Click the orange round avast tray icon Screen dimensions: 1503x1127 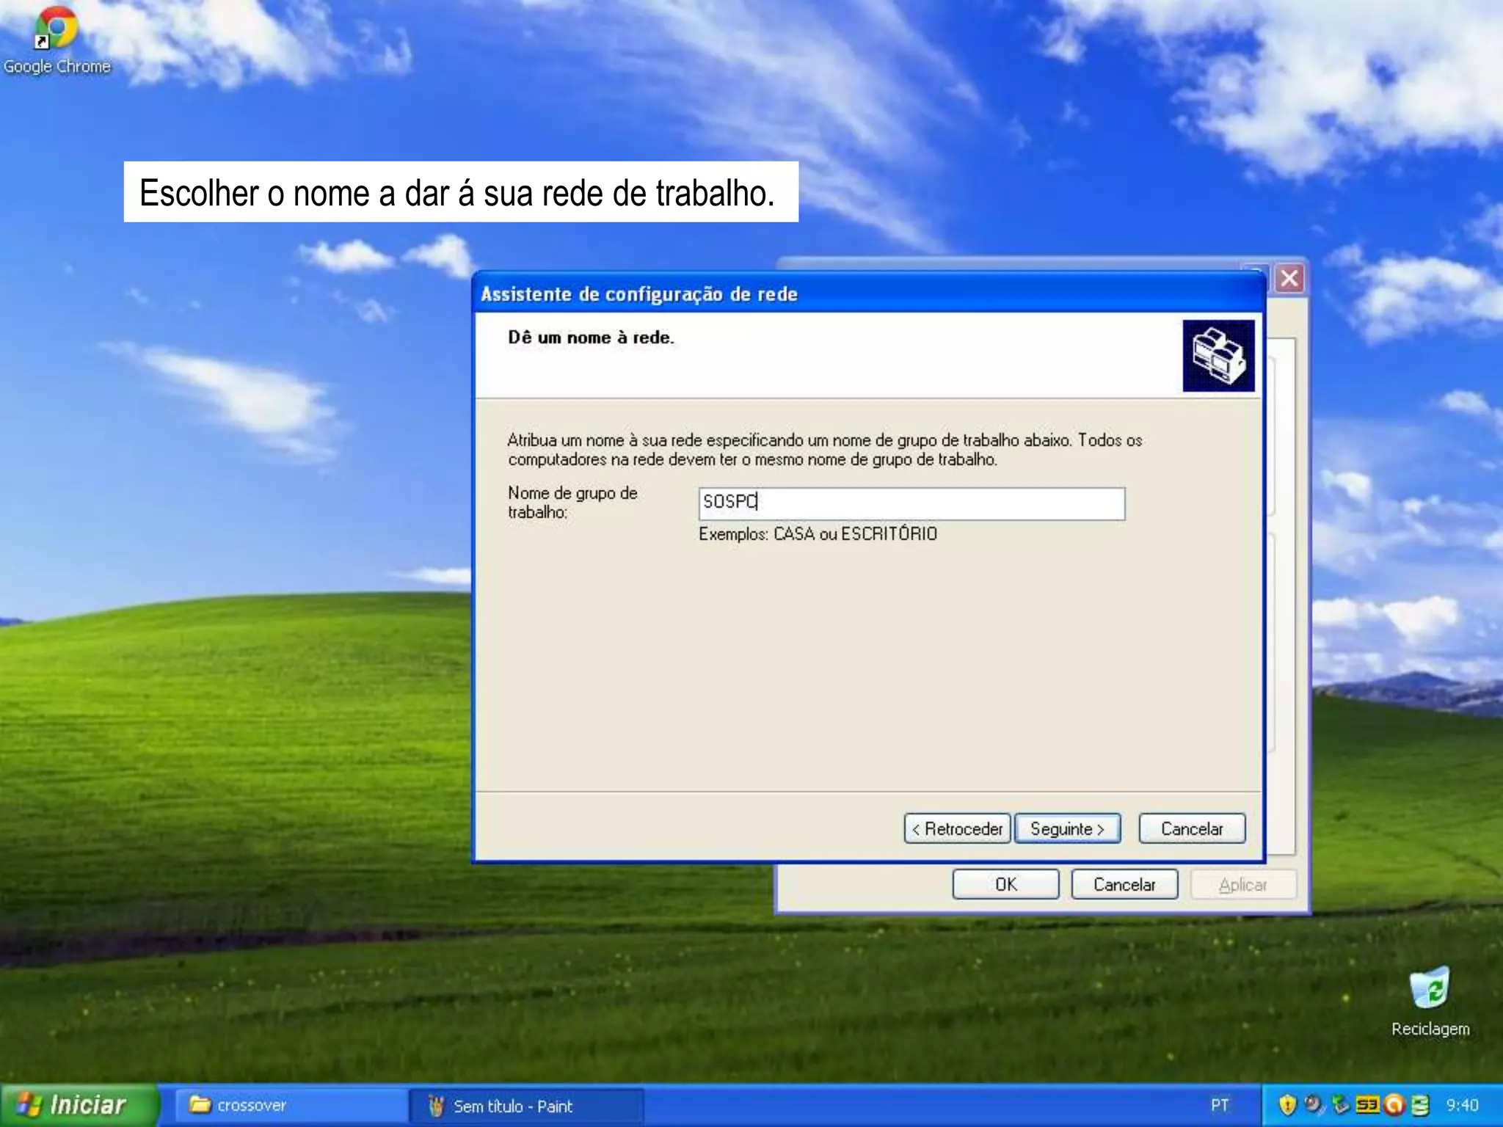pos(1394,1105)
